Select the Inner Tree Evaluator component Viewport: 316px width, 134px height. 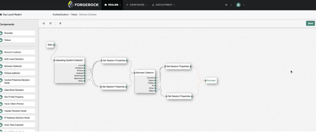coord(17,125)
